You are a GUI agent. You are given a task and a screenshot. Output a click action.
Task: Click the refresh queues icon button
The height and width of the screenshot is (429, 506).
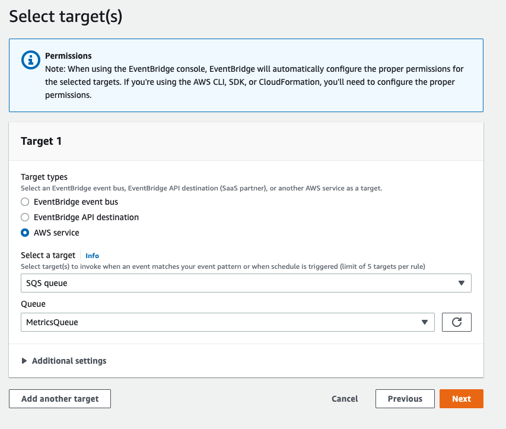click(x=456, y=322)
